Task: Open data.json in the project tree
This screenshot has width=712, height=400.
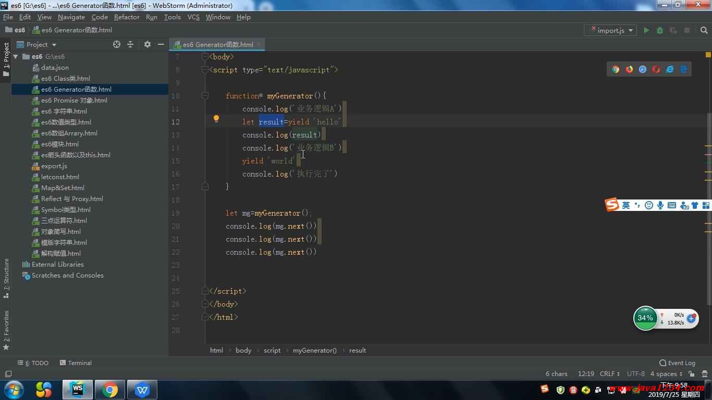Action: (x=55, y=68)
